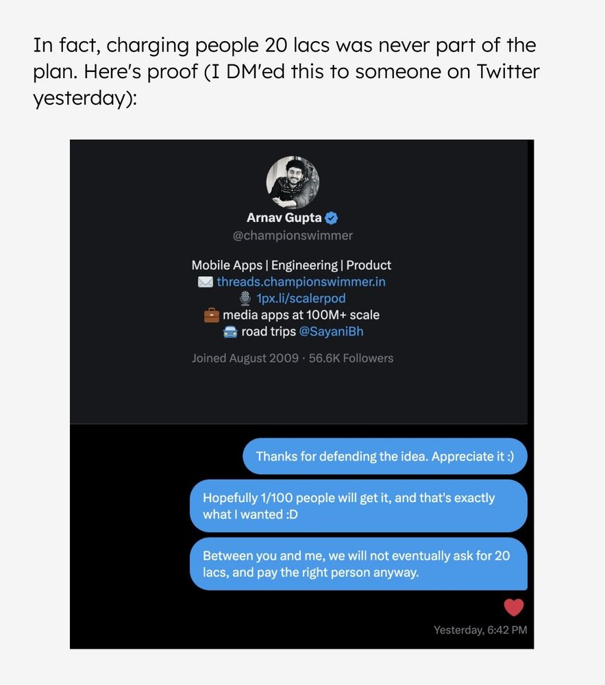Select the 'Thanks for defending the idea' message
Screen dimensions: 605x685
pos(385,456)
